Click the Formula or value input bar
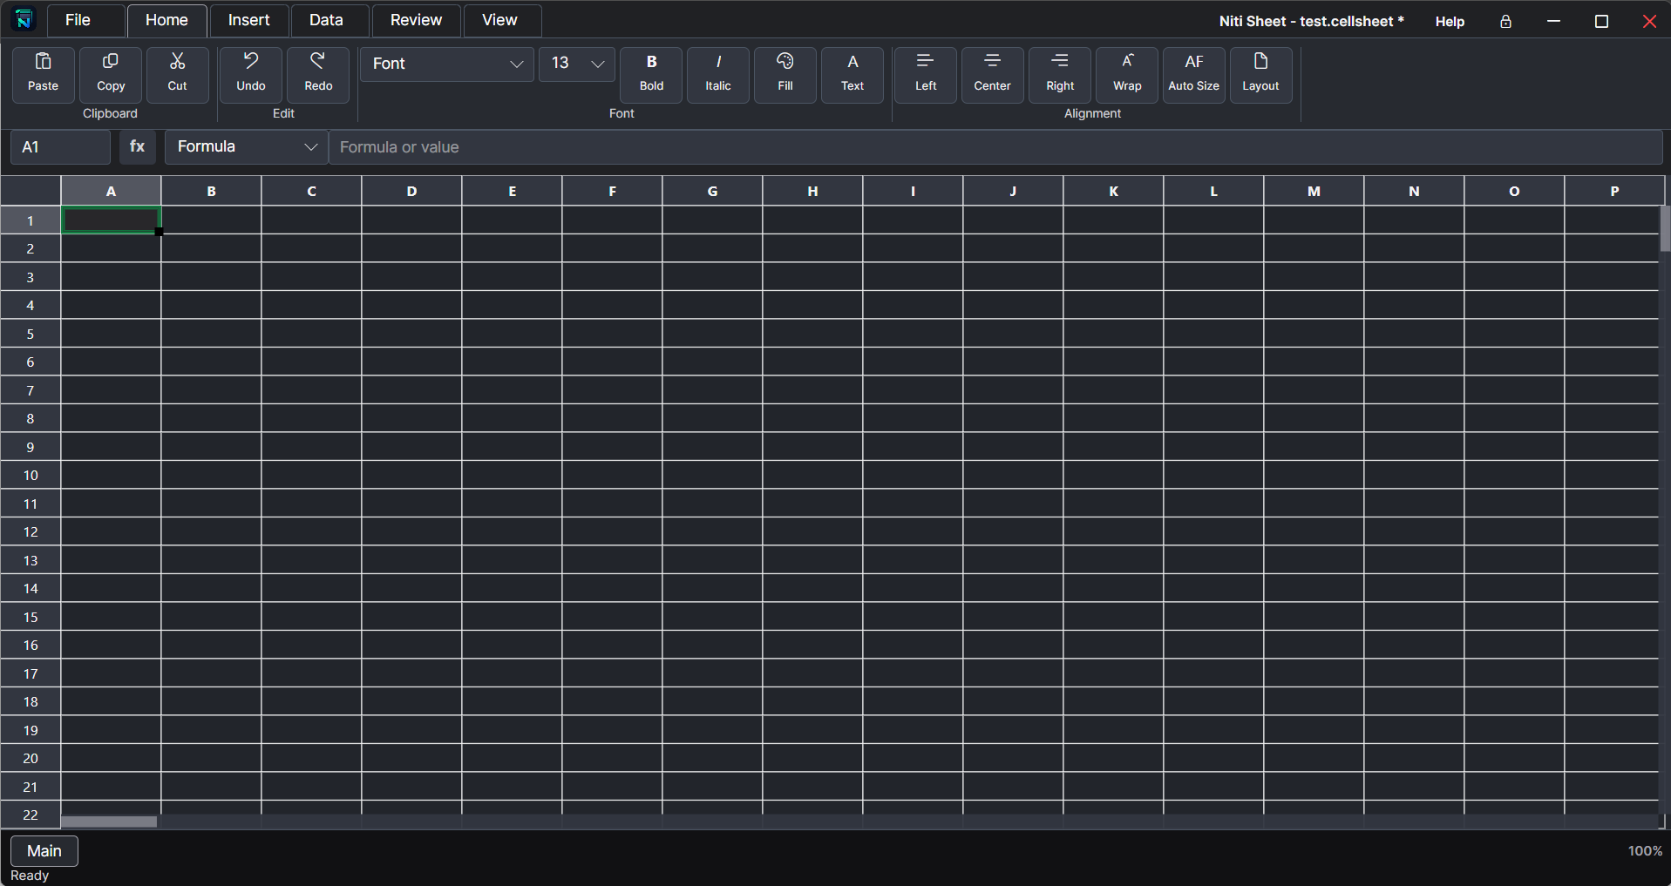 (x=995, y=146)
